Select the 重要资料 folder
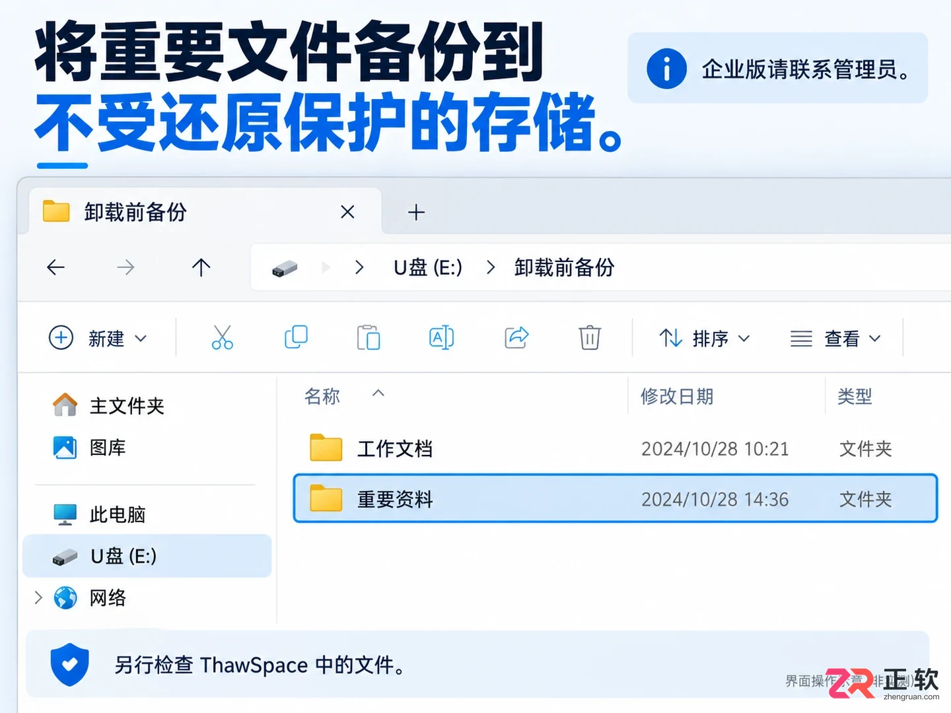Image resolution: width=951 pixels, height=713 pixels. pos(616,498)
